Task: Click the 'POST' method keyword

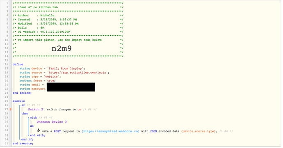Action: coord(57,131)
